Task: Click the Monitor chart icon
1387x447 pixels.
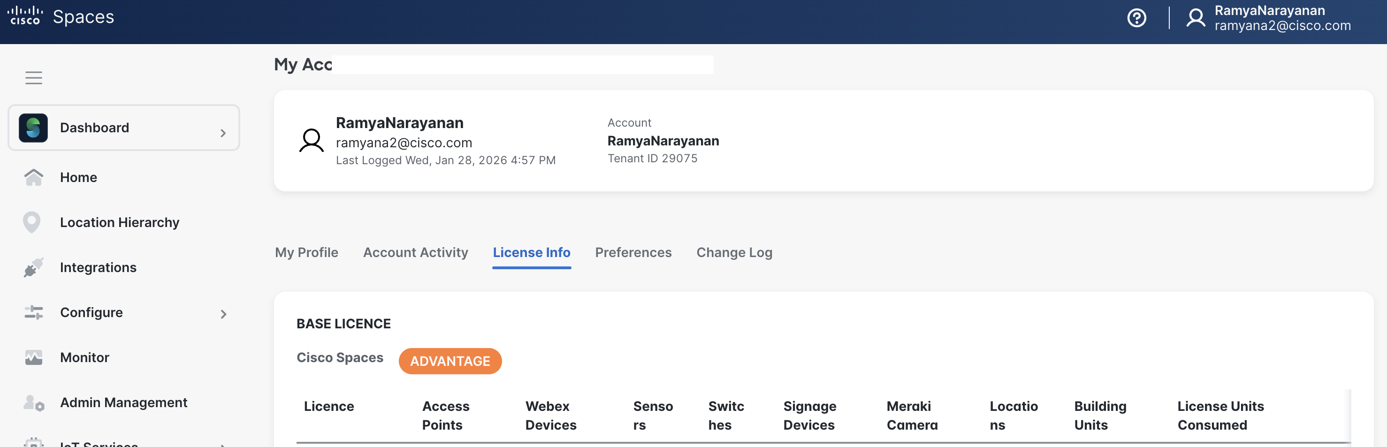Action: coord(33,357)
